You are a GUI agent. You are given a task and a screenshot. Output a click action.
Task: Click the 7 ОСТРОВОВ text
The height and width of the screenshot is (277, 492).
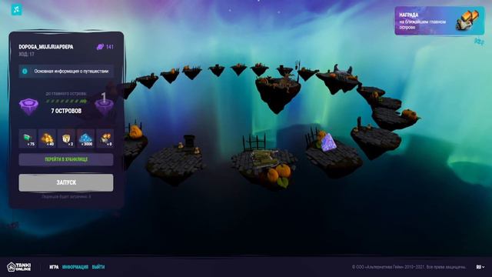pos(66,111)
